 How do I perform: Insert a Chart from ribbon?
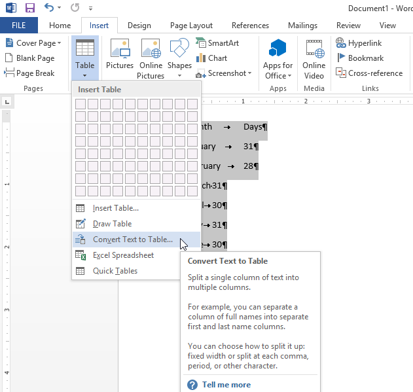pos(211,58)
